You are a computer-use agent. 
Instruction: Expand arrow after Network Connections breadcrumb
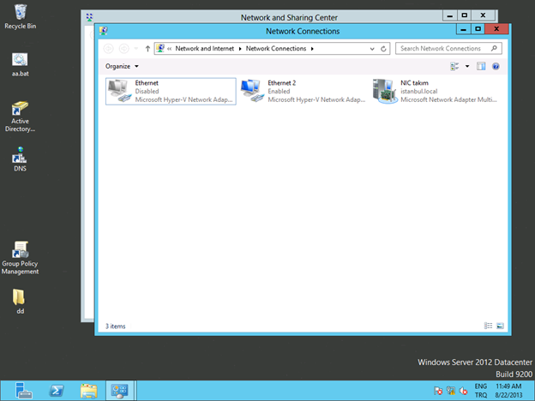312,49
